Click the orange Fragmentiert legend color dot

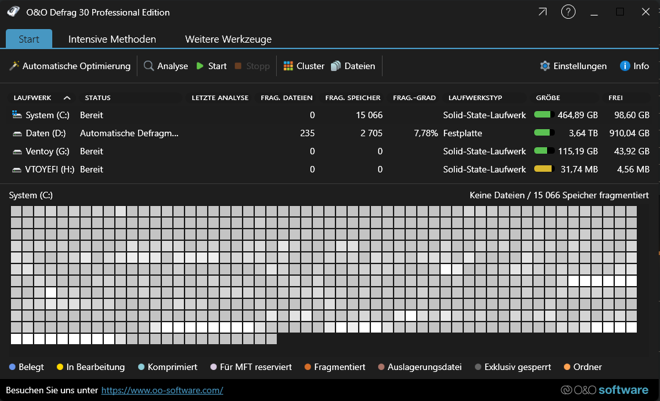click(x=308, y=367)
